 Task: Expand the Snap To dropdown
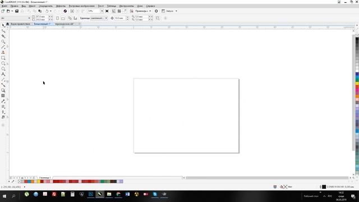click(150, 11)
